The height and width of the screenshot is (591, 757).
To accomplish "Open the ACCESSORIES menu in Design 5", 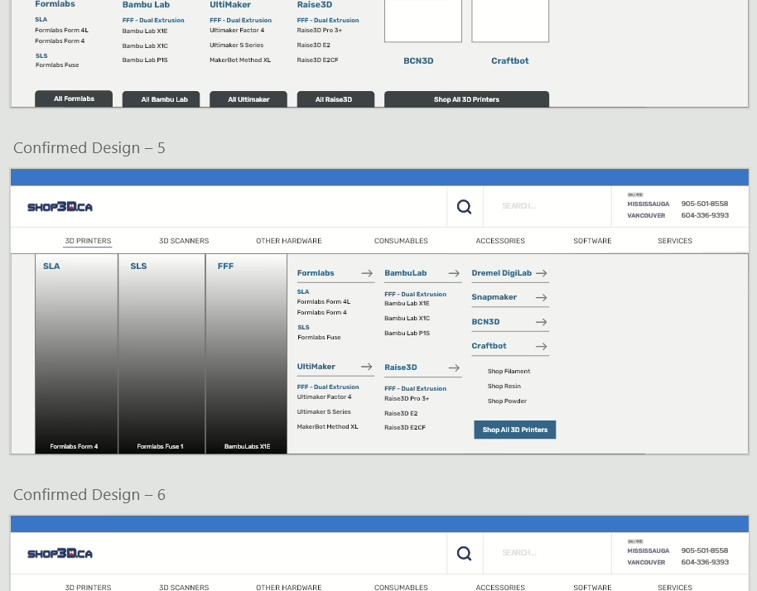I will click(x=500, y=241).
